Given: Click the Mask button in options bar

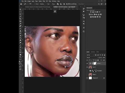Looking at the screenshot, I should (x=48, y=4).
